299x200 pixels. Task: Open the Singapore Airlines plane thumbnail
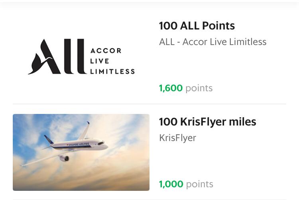81,152
